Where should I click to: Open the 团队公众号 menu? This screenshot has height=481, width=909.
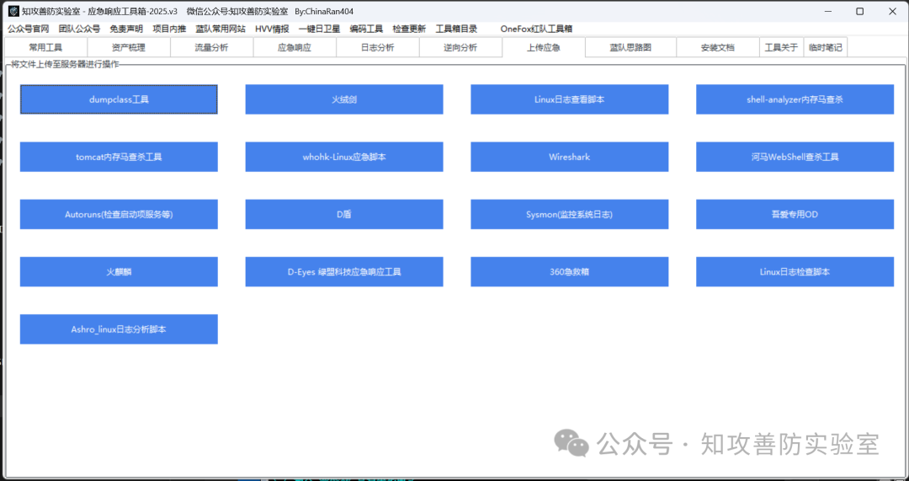tap(79, 29)
